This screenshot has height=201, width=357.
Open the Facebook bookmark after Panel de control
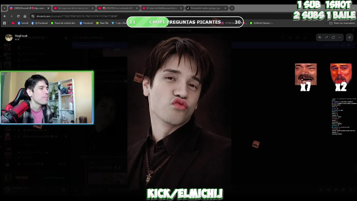click(86, 23)
